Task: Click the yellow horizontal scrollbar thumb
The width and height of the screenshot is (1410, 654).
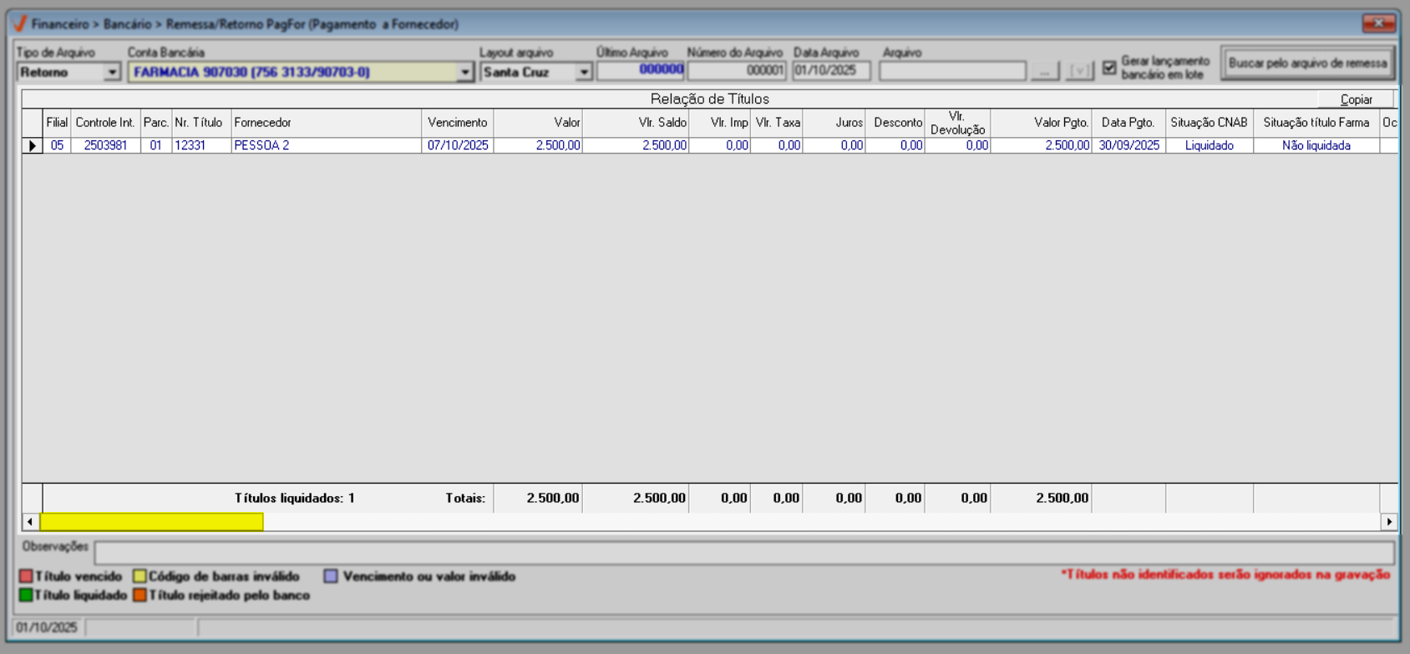Action: tap(151, 522)
